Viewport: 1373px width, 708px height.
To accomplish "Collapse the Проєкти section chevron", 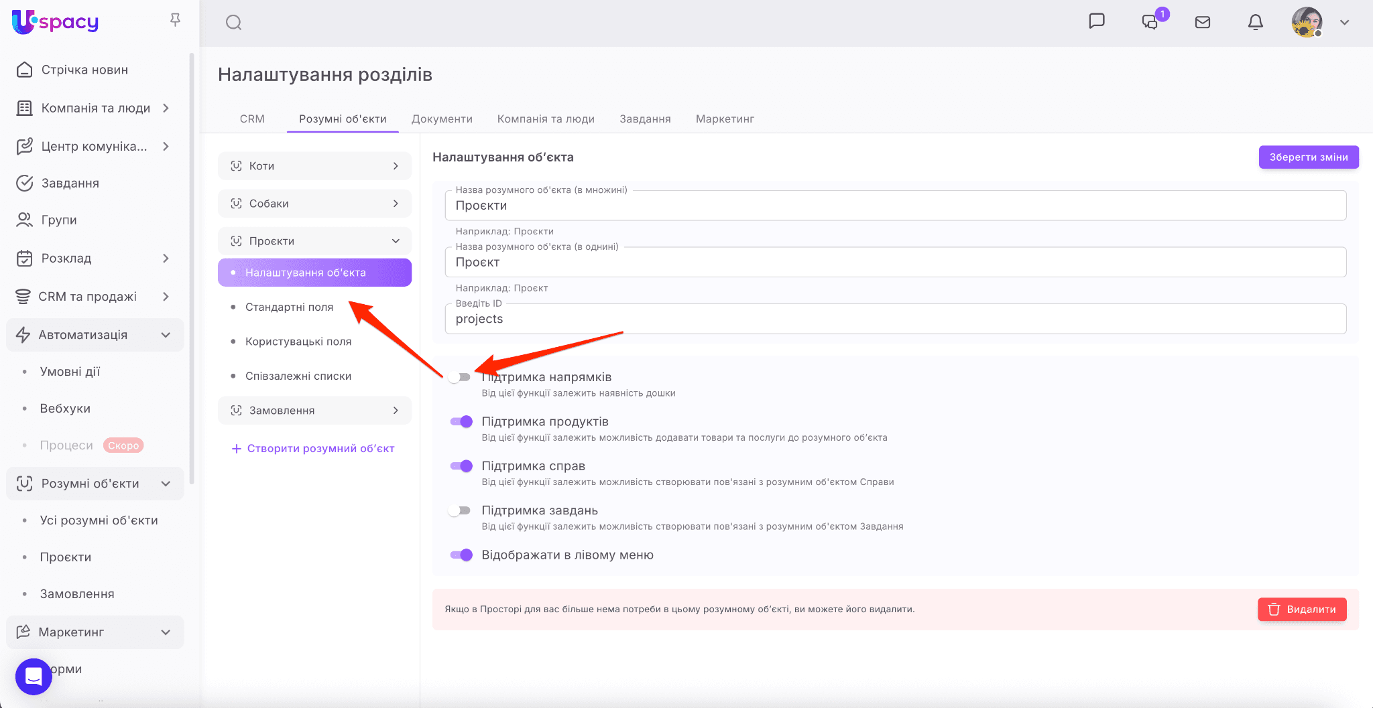I will click(x=396, y=241).
